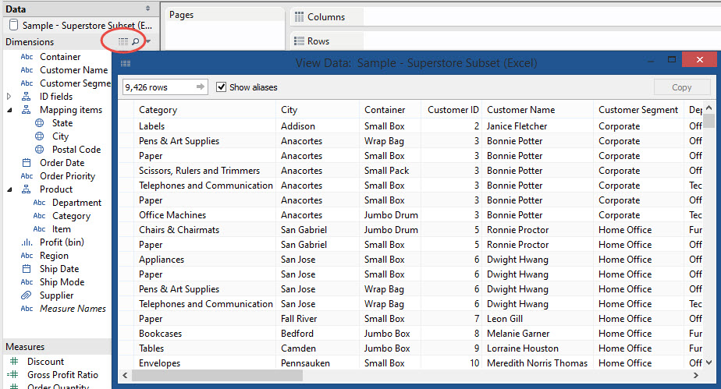Expand the ID fields folder

tap(9, 97)
